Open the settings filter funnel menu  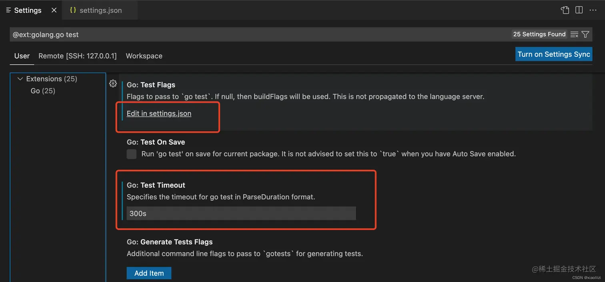coord(585,34)
